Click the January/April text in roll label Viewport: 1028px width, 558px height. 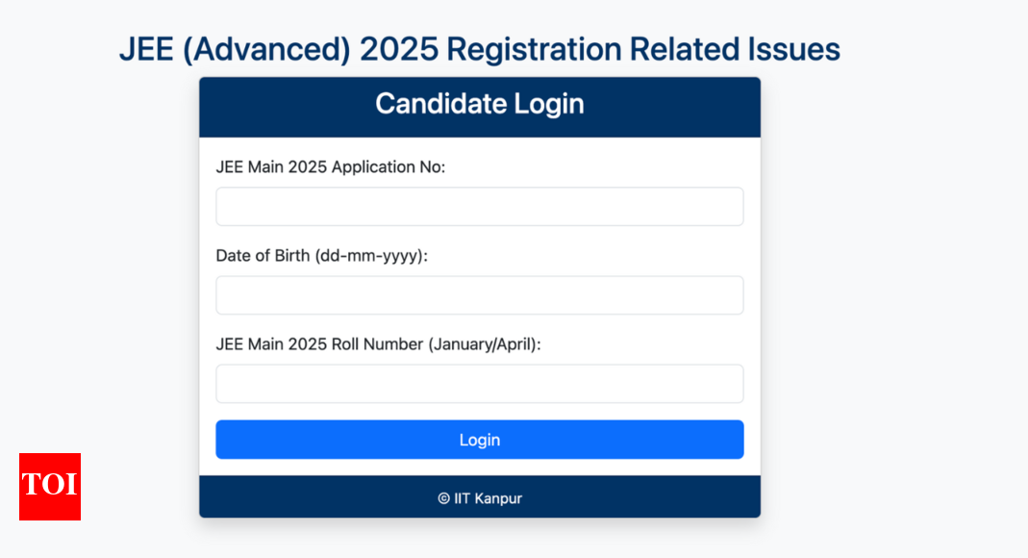point(484,344)
